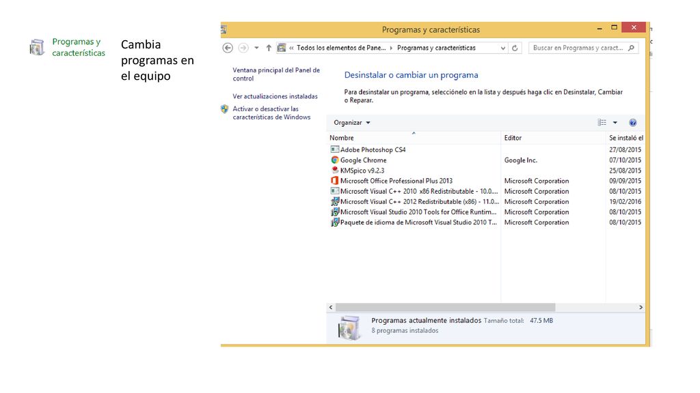Open Ventana principal del Panel de control
700x393 pixels.
[276, 74]
